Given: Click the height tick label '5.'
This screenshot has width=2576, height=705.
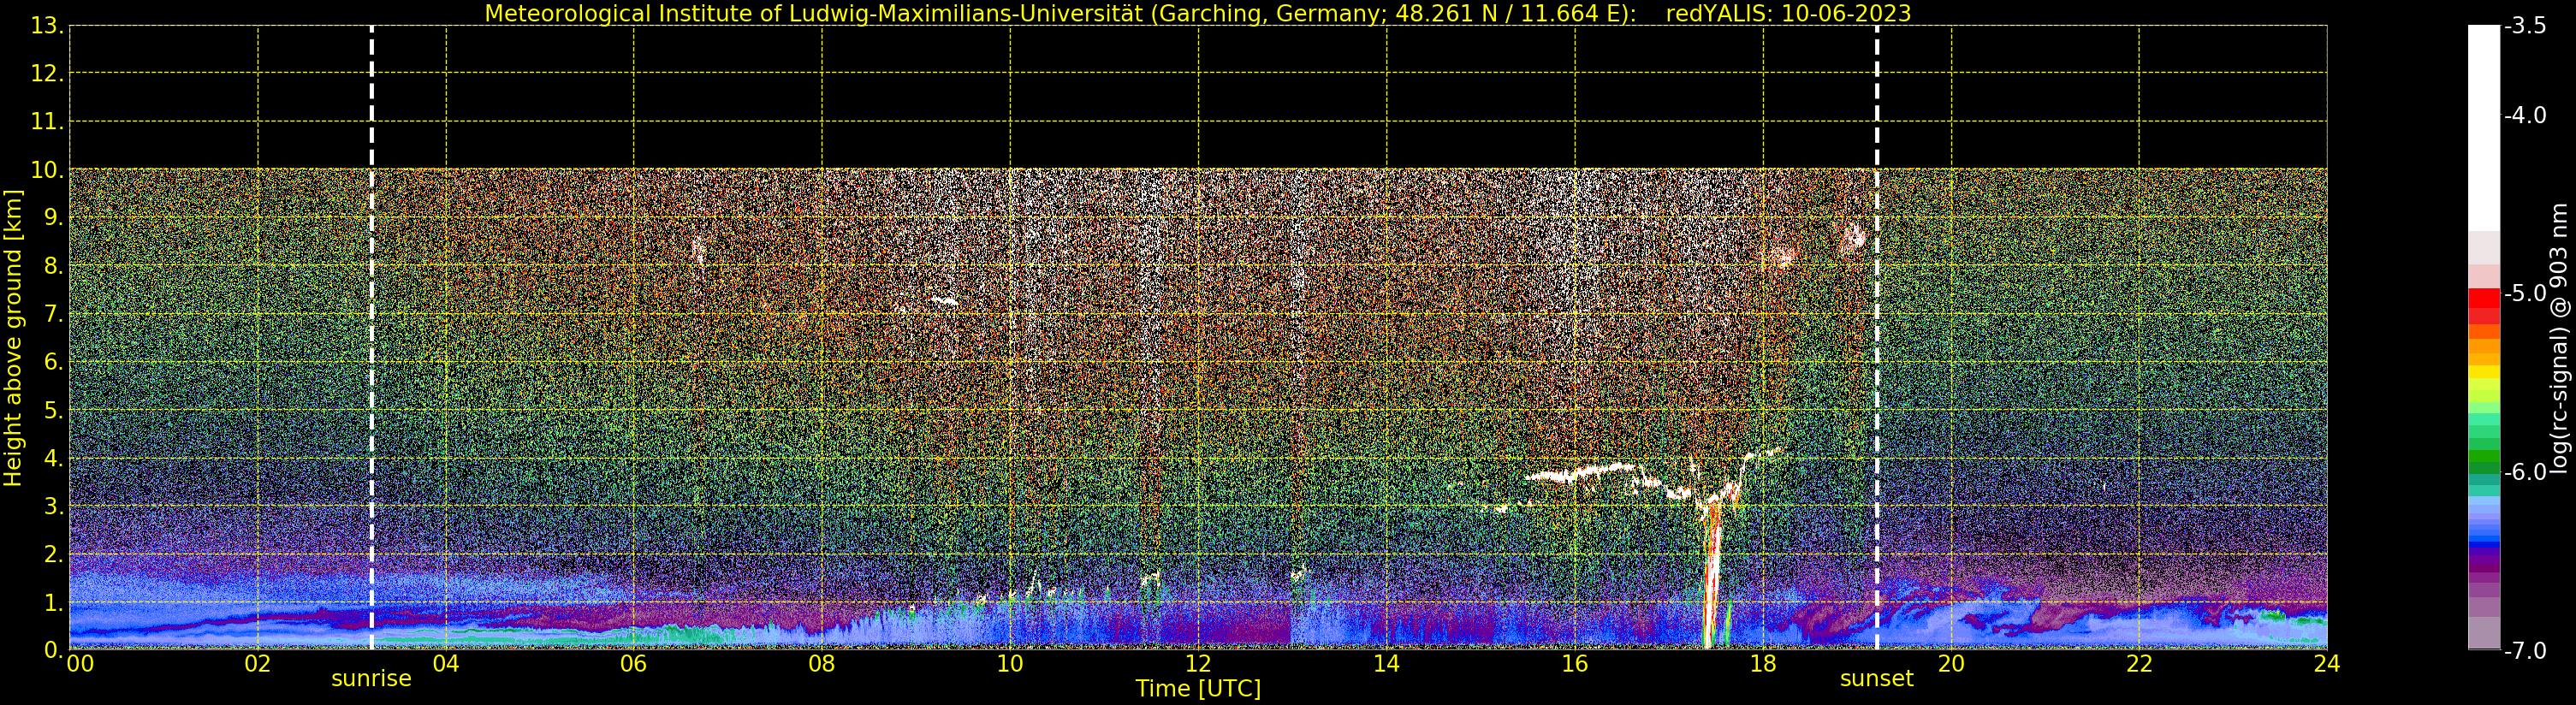Looking at the screenshot, I should (54, 410).
